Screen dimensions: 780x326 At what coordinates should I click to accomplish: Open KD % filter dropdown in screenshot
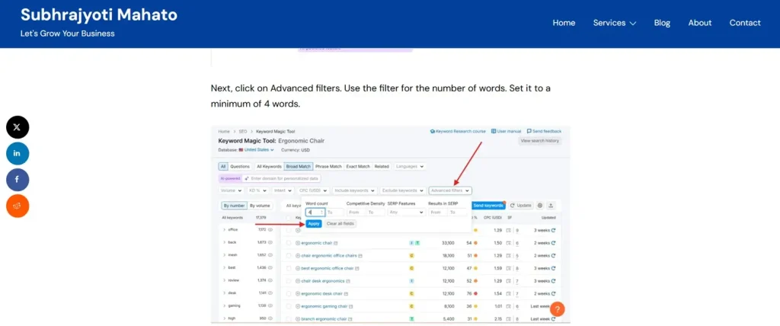(x=257, y=190)
